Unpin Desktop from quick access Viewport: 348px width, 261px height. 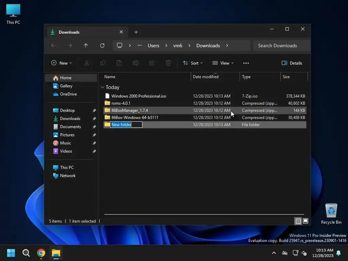94,110
